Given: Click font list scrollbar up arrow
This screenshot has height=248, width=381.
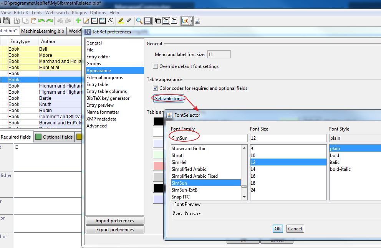Looking at the screenshot, I should (244, 148).
